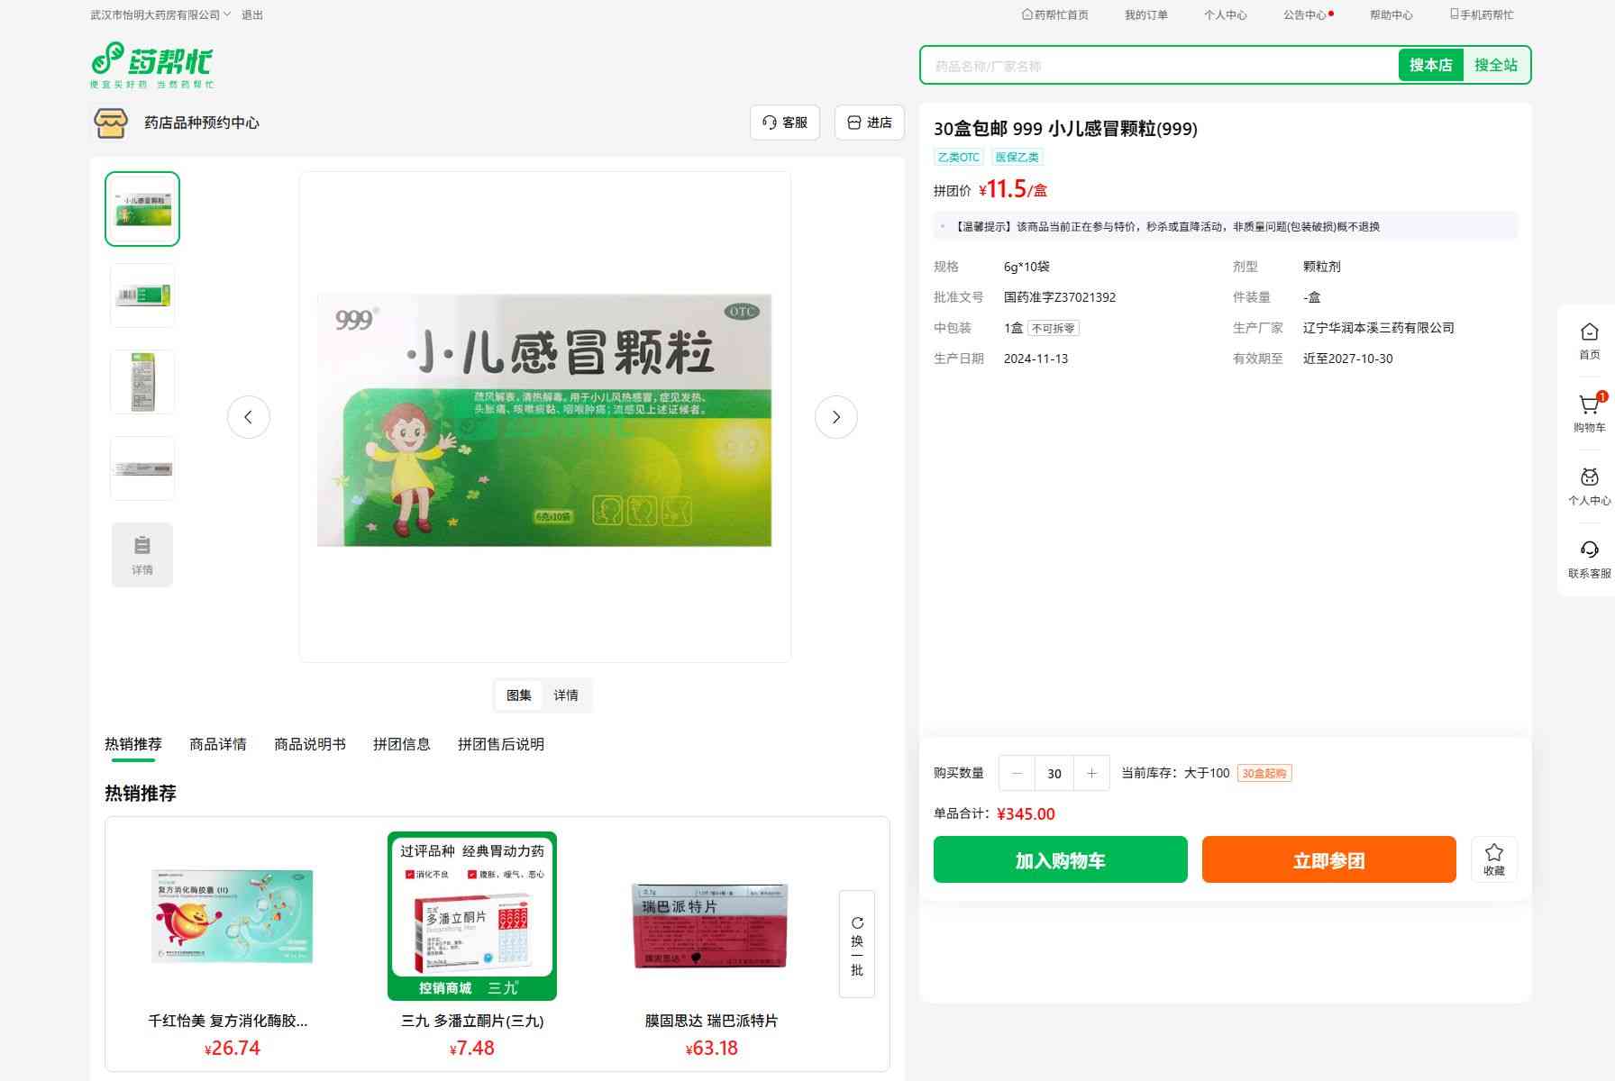Decrease purchase quantity with minus button
The width and height of the screenshot is (1615, 1081).
(1017, 773)
